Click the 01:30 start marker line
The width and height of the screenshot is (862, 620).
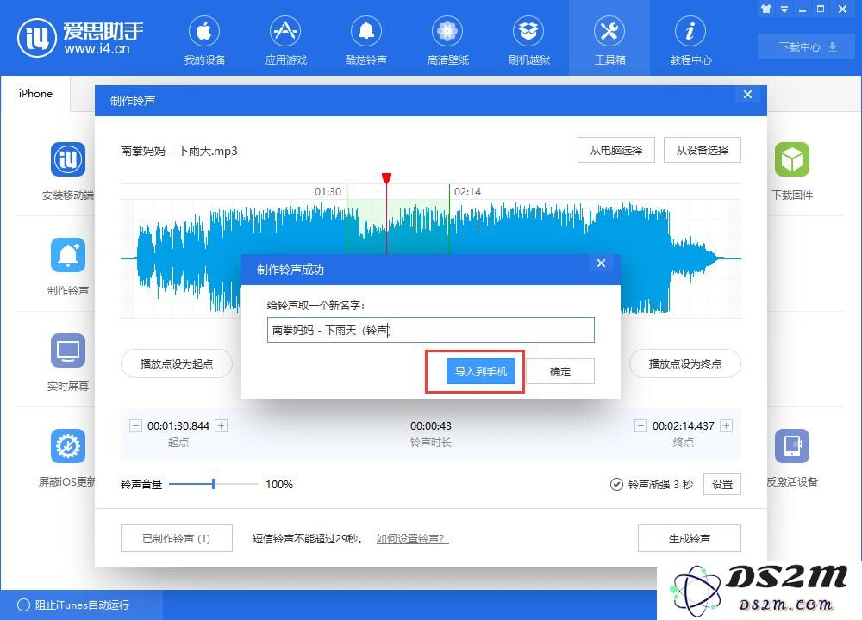[347, 220]
